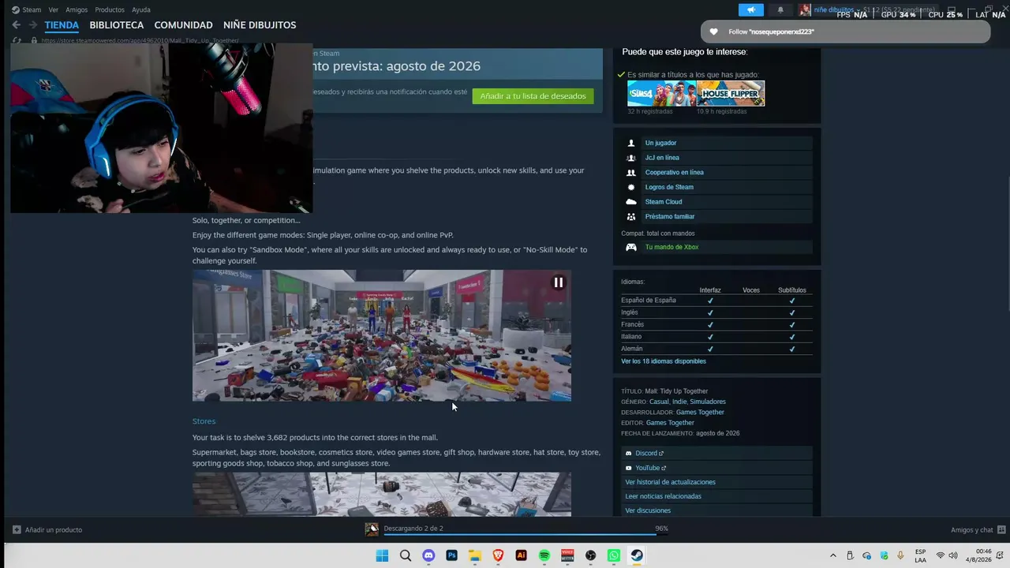
Task: Switch to the BIBLIOTECA tab
Action: [x=117, y=25]
